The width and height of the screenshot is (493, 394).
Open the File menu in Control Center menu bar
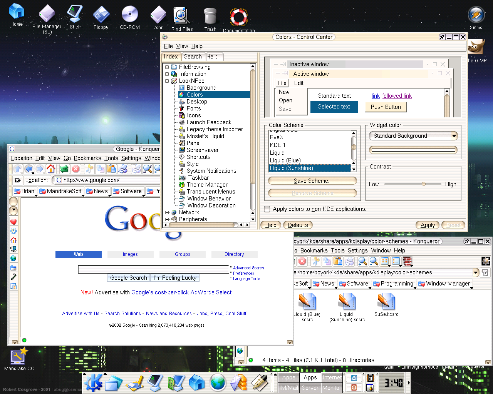pos(168,46)
